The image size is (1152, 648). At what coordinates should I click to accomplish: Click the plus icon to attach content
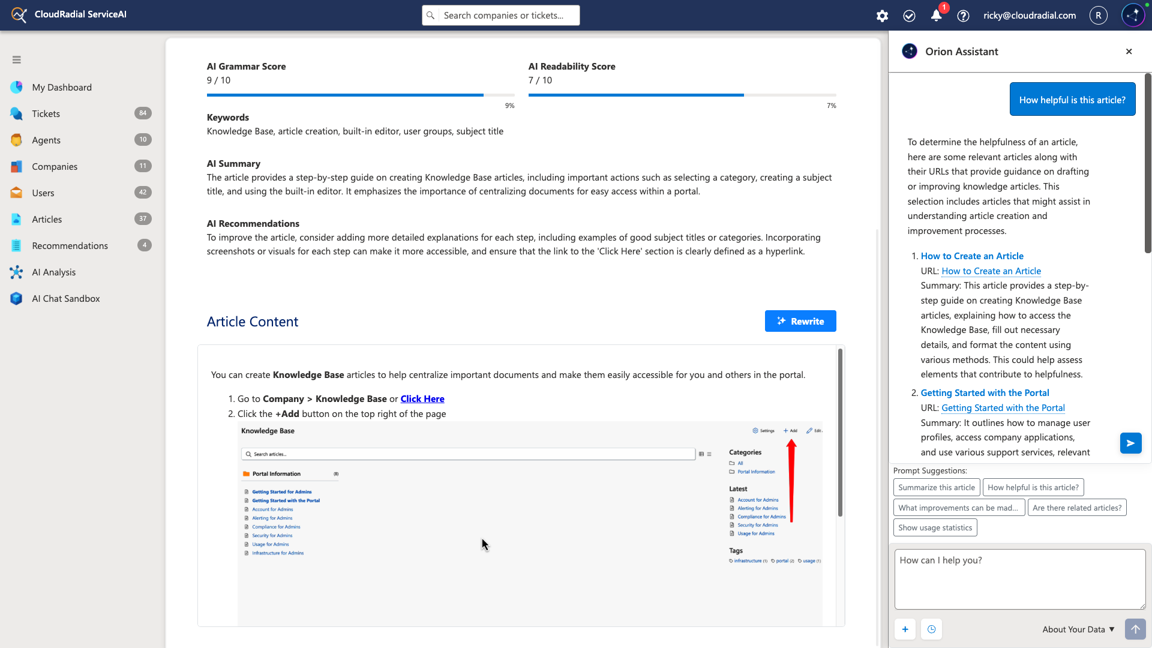click(905, 629)
